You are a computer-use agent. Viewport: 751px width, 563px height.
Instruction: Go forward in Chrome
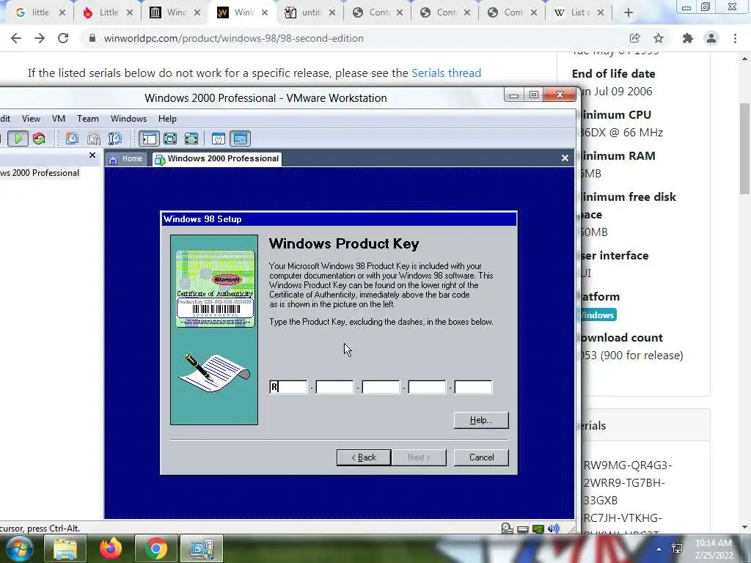tap(40, 38)
